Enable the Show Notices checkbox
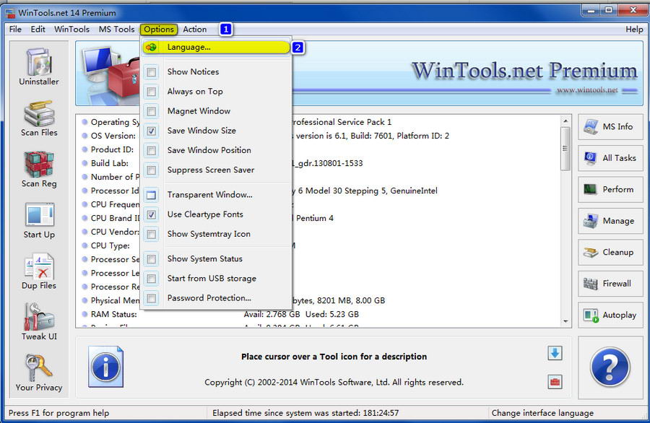 (152, 72)
